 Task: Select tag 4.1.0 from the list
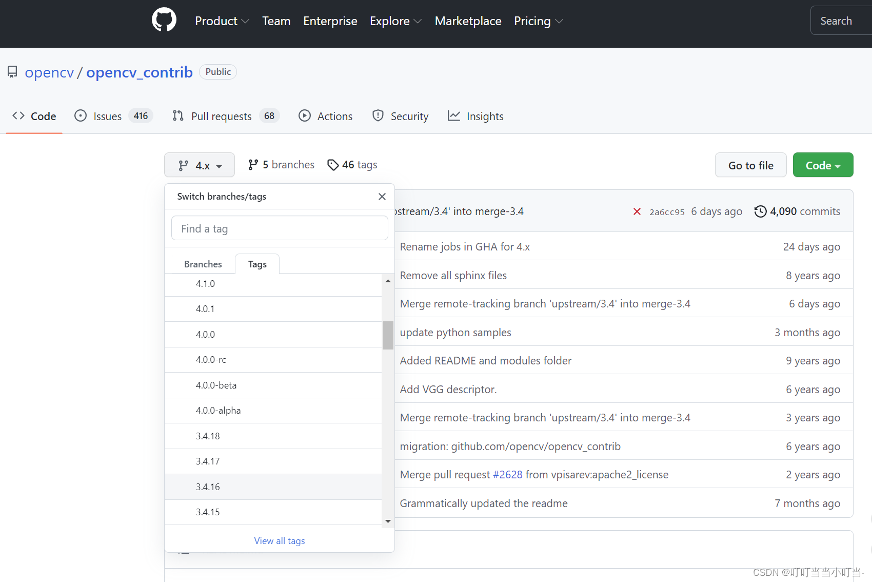coord(273,284)
